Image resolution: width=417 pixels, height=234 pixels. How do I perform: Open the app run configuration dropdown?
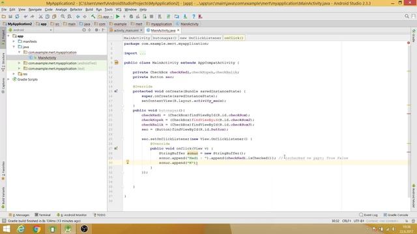[x=106, y=16]
